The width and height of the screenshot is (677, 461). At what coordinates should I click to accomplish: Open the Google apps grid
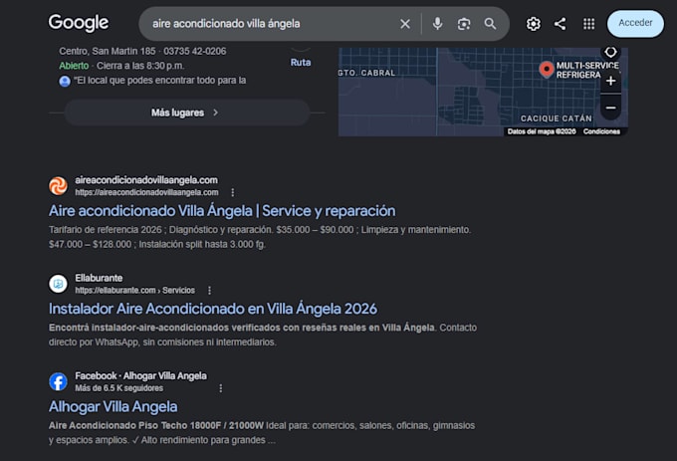tap(589, 24)
